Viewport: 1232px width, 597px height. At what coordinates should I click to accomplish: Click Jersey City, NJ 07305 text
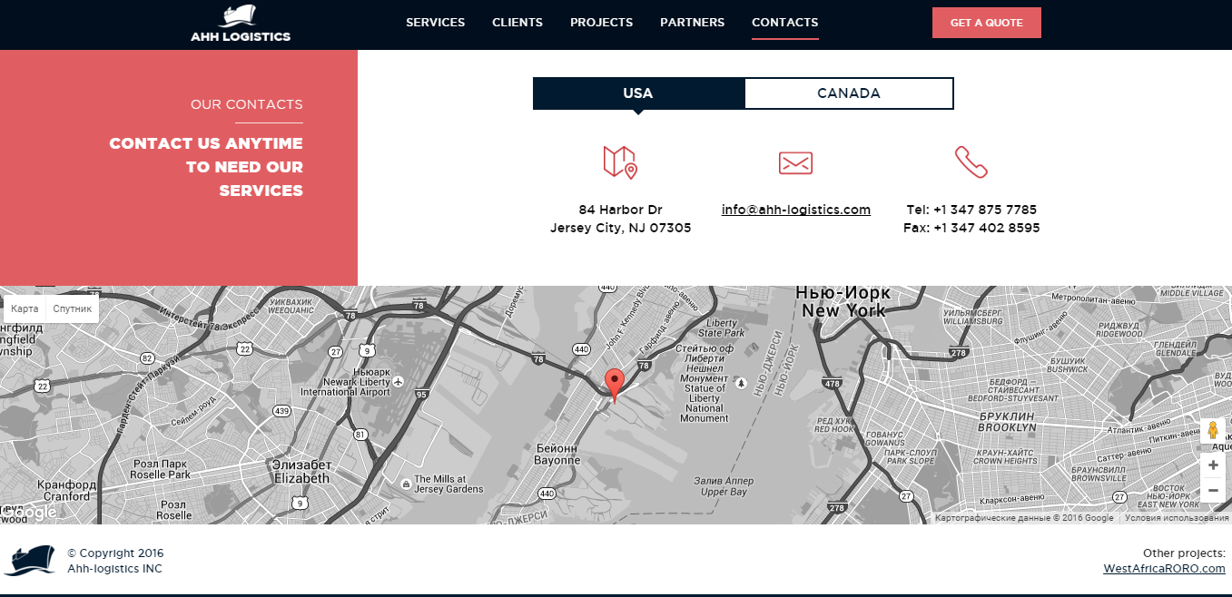point(620,228)
